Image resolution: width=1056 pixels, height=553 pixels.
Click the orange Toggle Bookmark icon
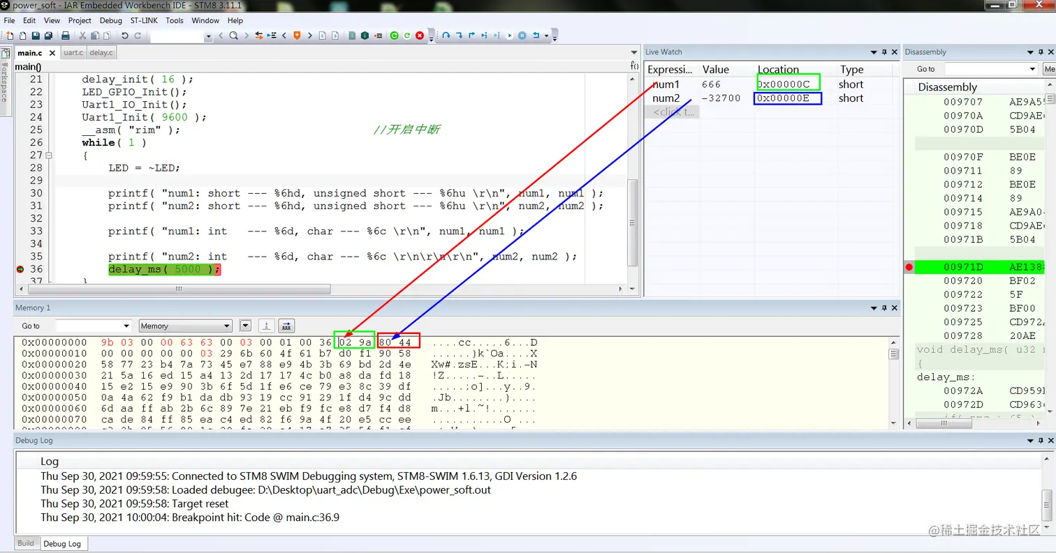click(296, 35)
